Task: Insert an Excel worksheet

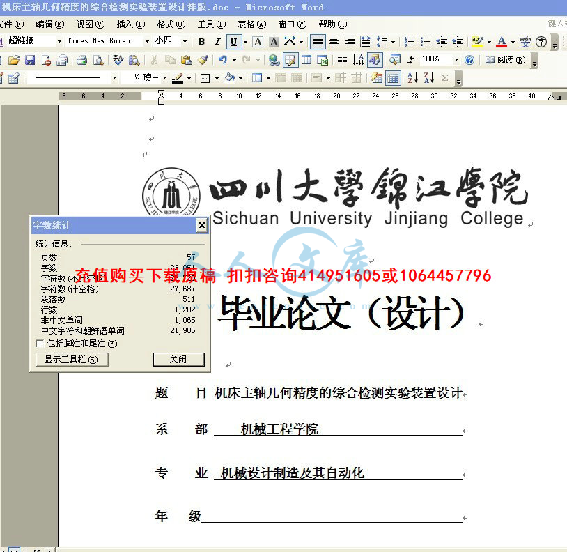Action: 323,60
